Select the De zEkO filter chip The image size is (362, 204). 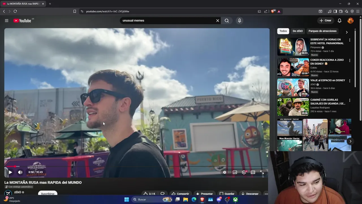point(298,31)
